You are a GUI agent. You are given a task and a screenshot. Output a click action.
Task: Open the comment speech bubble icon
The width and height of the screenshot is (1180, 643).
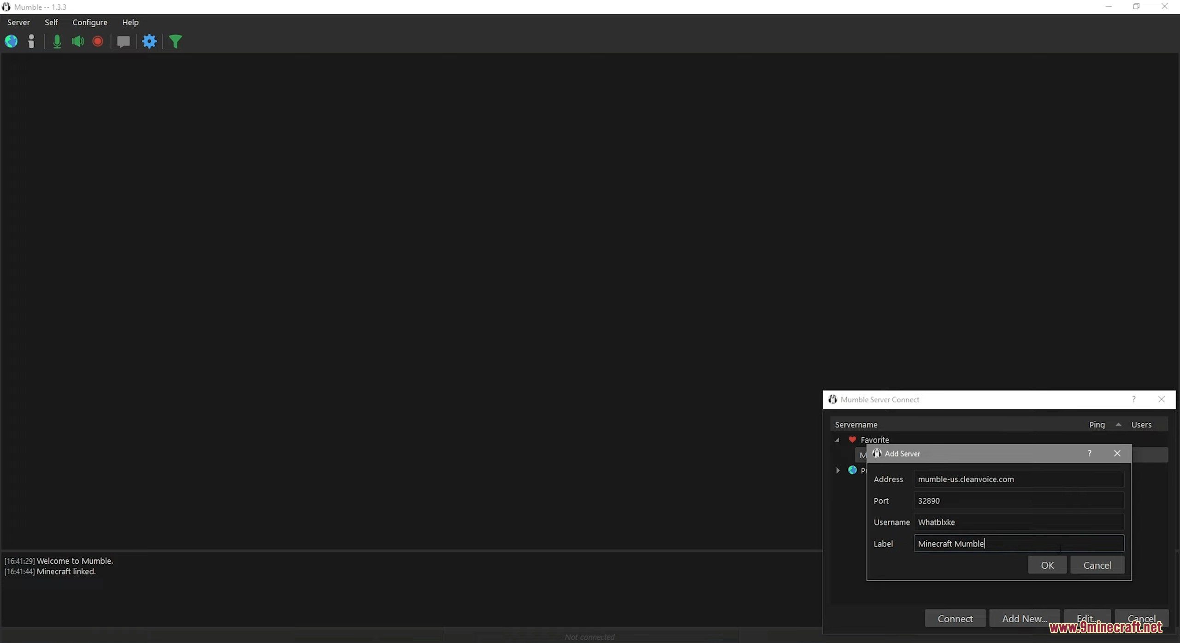[x=123, y=42]
